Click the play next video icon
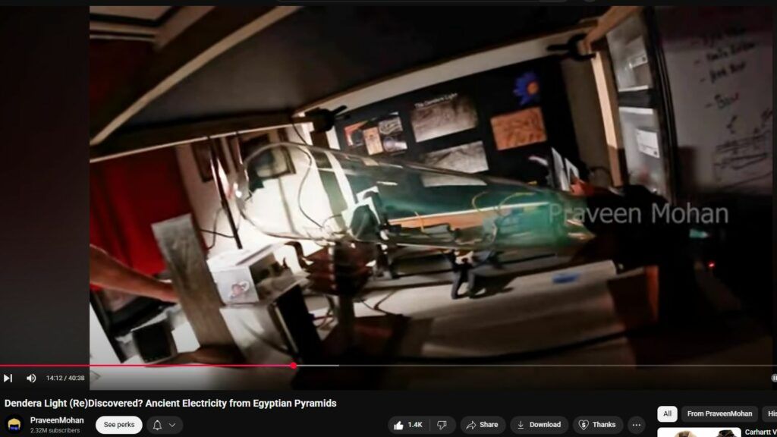This screenshot has height=437, width=777. coord(8,378)
